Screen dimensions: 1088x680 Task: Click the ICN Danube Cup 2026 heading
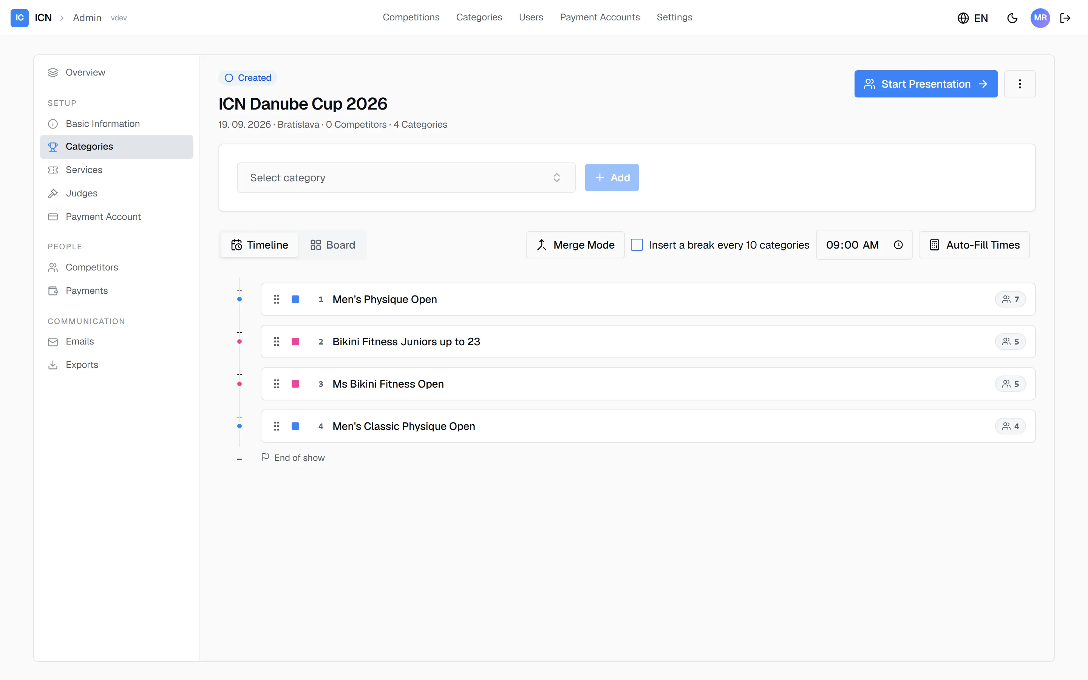click(303, 104)
